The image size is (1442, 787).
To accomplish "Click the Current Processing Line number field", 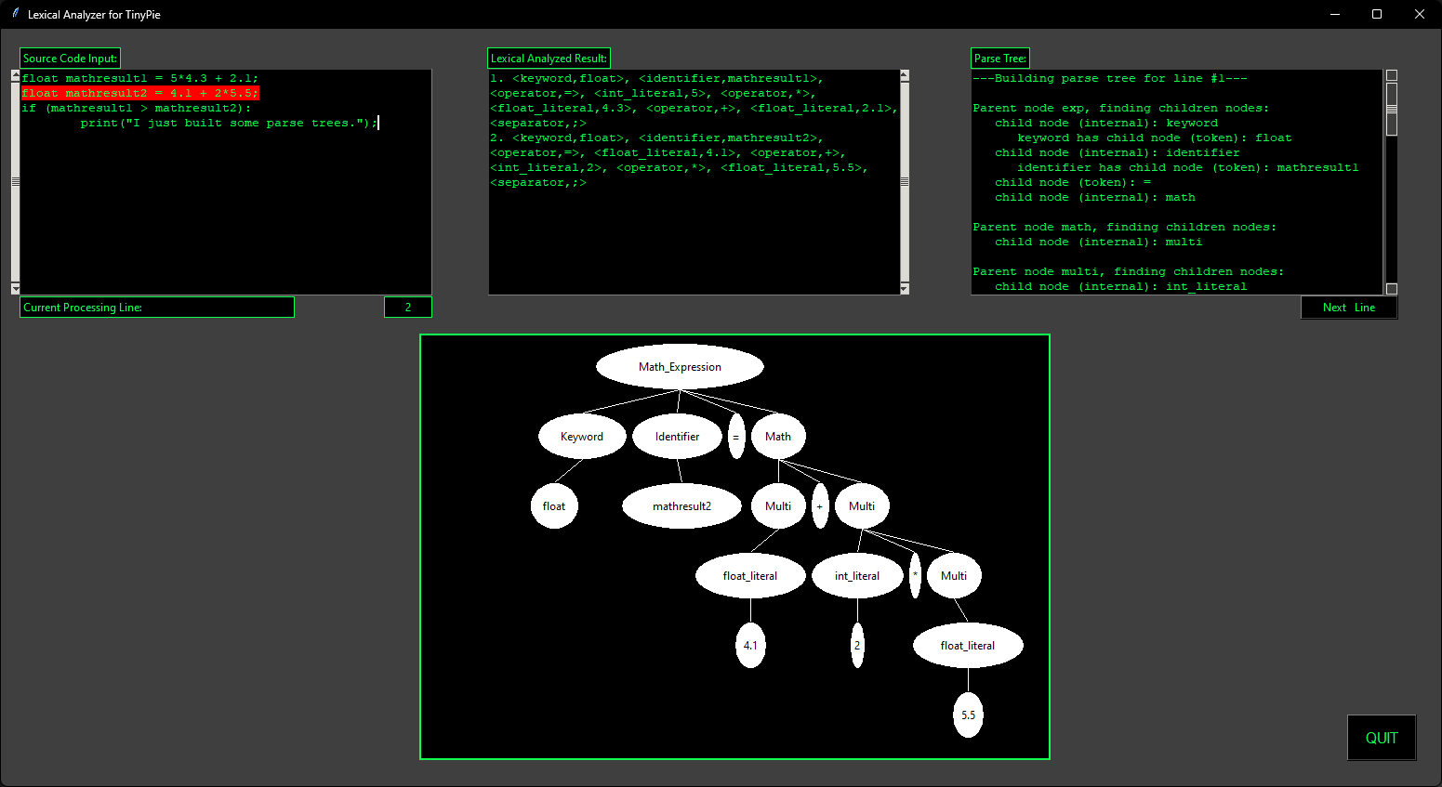I will point(408,308).
